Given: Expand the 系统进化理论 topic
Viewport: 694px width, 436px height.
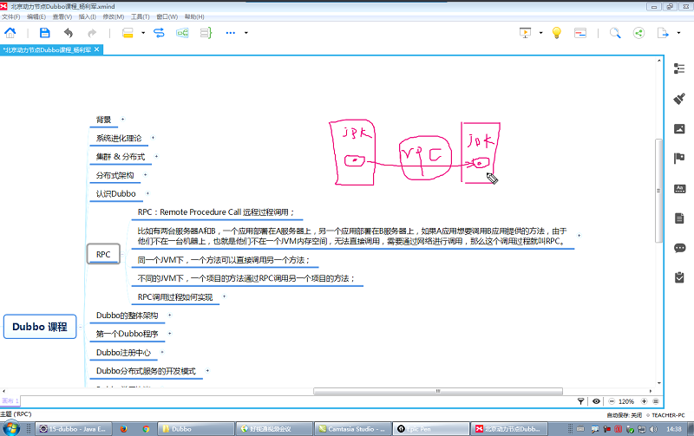Looking at the screenshot, I should 153,138.
